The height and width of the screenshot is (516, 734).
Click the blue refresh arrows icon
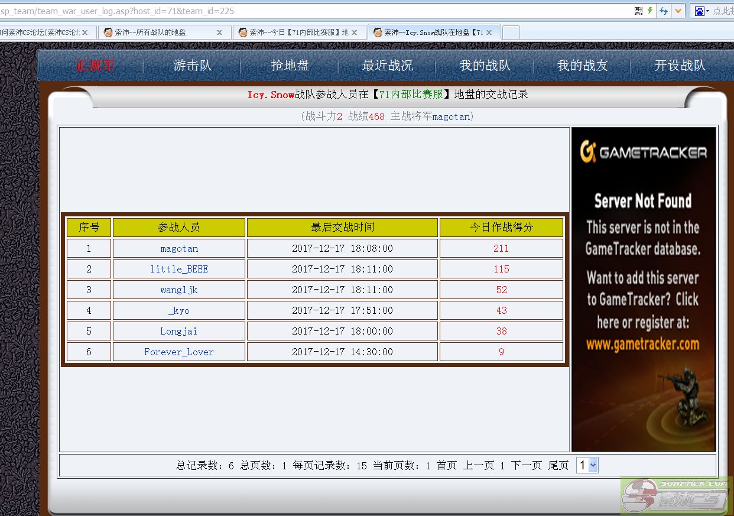tap(664, 11)
